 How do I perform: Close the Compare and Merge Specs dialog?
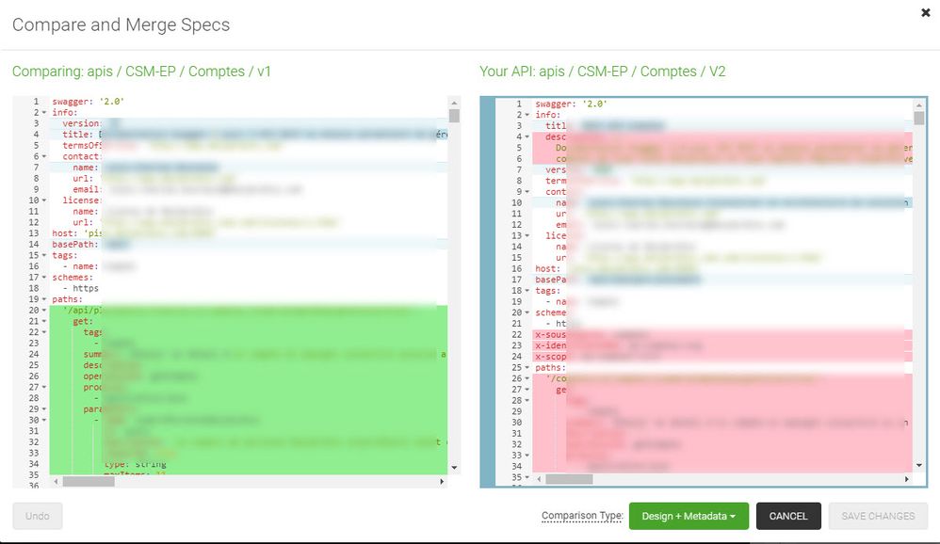point(925,12)
